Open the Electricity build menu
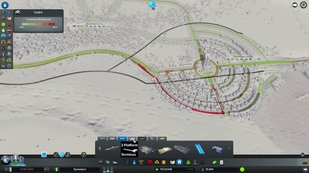 point(127,162)
